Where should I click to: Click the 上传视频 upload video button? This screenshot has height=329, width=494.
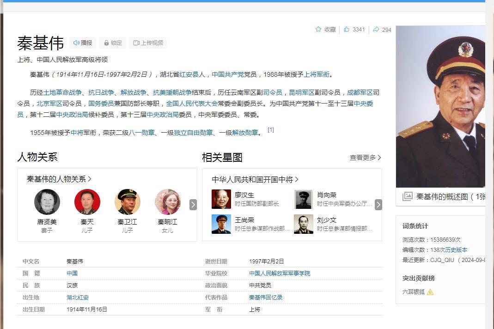(x=148, y=43)
